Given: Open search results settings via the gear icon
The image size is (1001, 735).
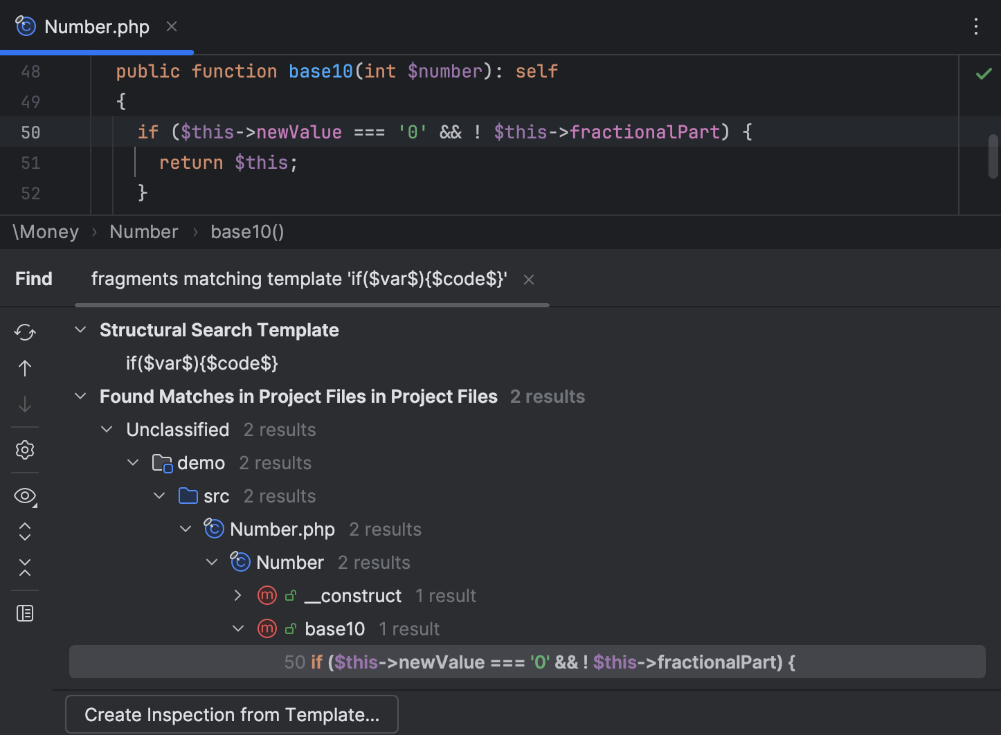Looking at the screenshot, I should tap(24, 450).
